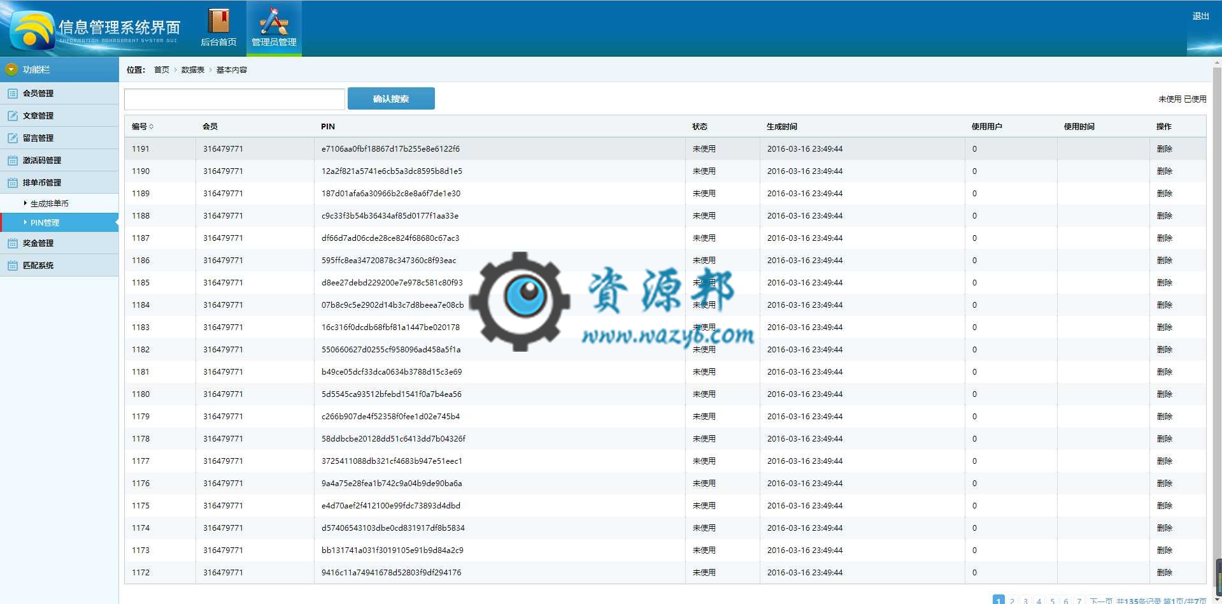Collapse the 功能栏 sidebar header arrow
The height and width of the screenshot is (604, 1222).
pos(11,69)
